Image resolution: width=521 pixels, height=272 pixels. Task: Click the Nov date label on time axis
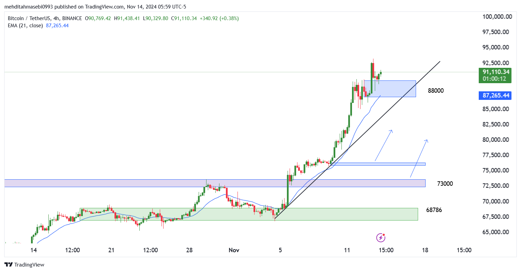pyautogui.click(x=234, y=250)
